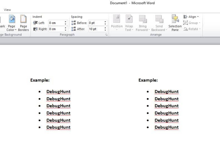Open the View tab
The width and height of the screenshot is (220, 146).
pyautogui.click(x=8, y=10)
